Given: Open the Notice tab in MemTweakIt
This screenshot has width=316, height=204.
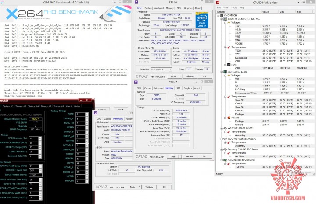Looking at the screenshot, I should click(77, 106).
